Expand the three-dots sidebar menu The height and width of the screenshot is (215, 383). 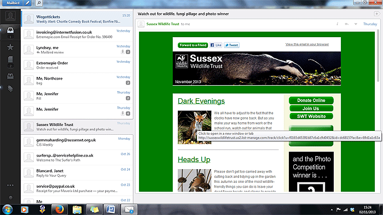pyautogui.click(x=10, y=186)
